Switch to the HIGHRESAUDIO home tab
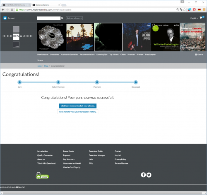Image resolution: width=207 pixels, height=195 pixels. pos(17,5)
